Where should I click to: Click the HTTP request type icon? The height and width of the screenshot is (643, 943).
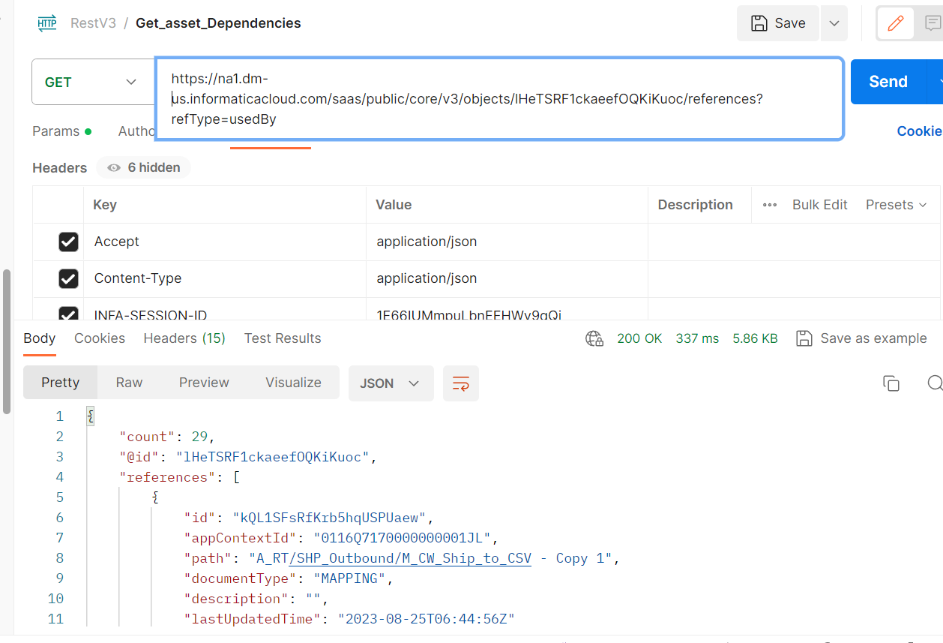46,23
